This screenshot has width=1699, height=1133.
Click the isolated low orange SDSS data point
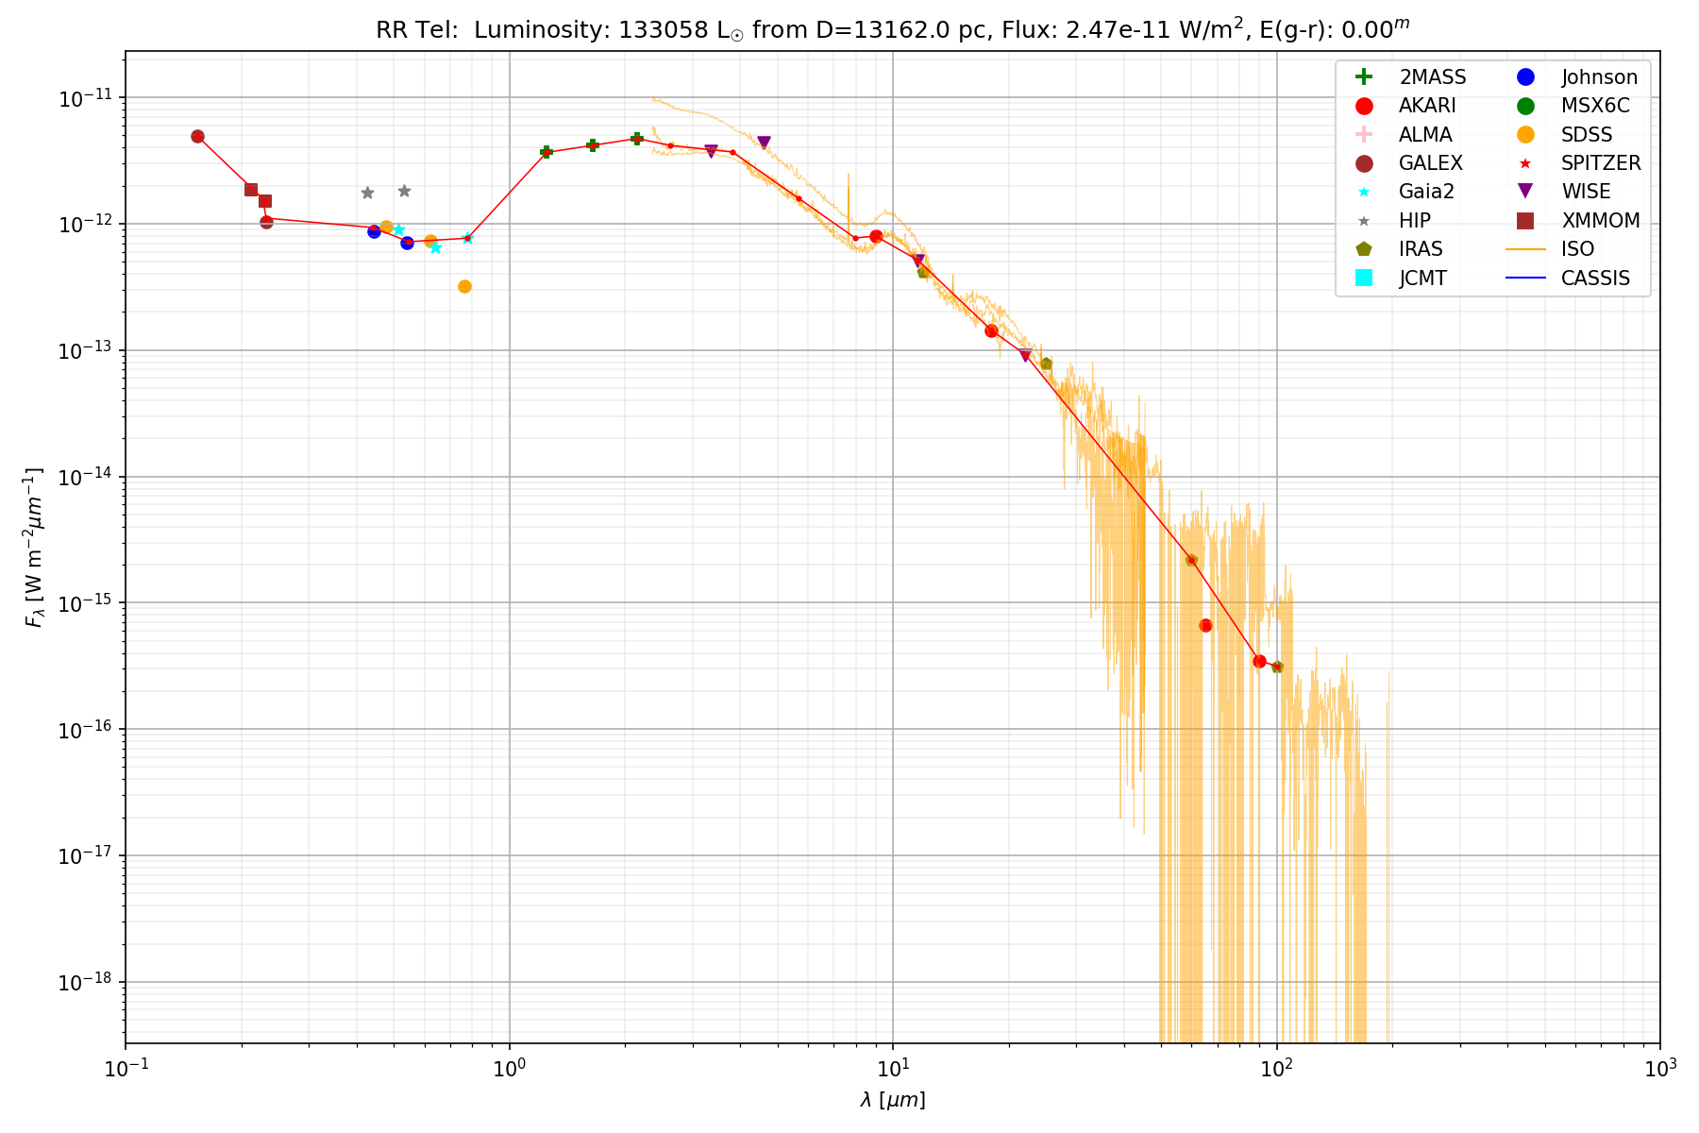click(x=464, y=287)
